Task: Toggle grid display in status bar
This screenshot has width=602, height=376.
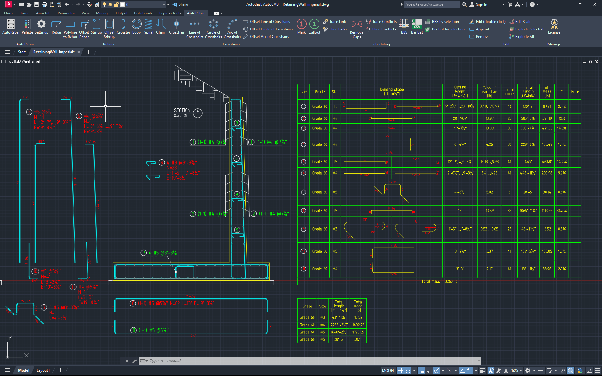Action: [x=400, y=371]
